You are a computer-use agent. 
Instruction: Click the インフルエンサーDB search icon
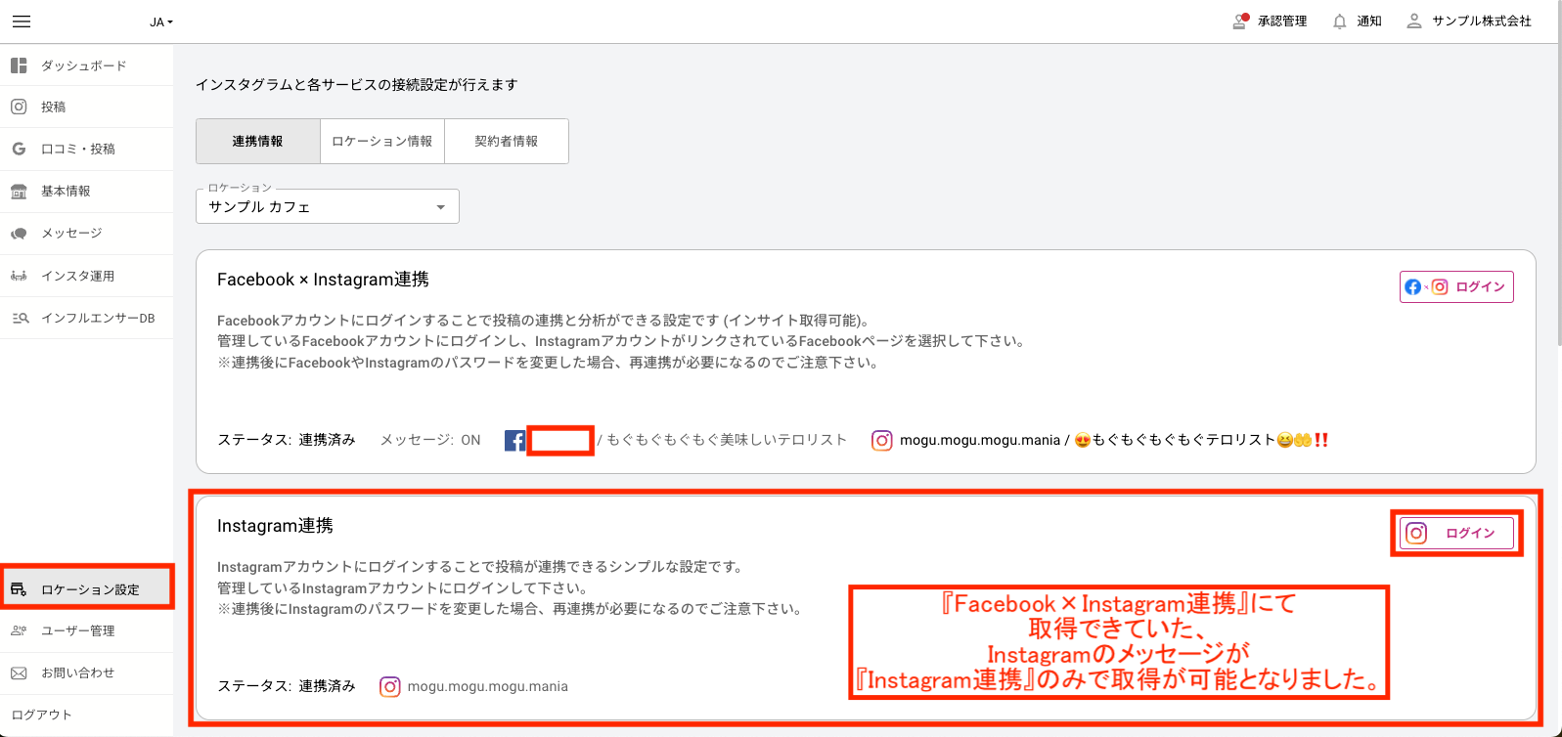click(20, 318)
